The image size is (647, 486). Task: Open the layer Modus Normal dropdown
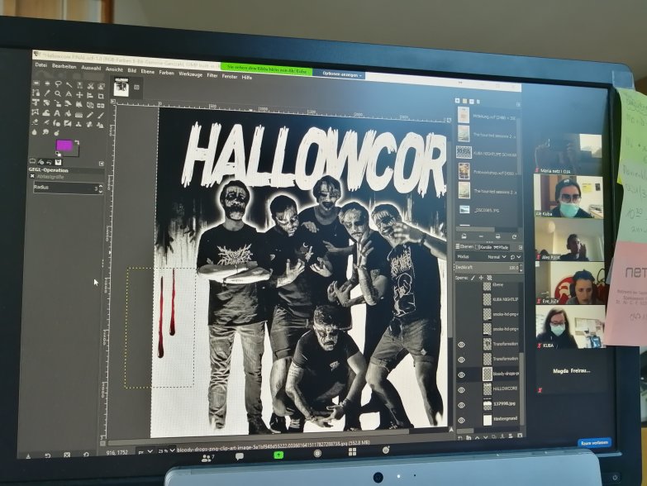click(x=497, y=257)
